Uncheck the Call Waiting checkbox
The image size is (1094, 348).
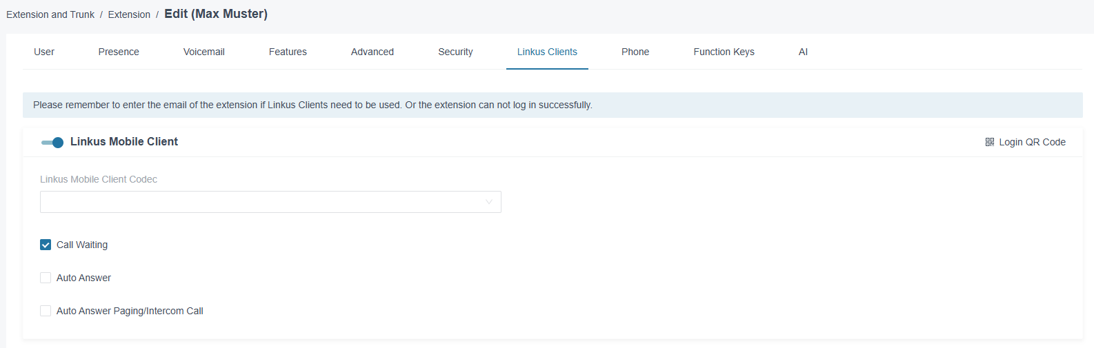tap(46, 245)
